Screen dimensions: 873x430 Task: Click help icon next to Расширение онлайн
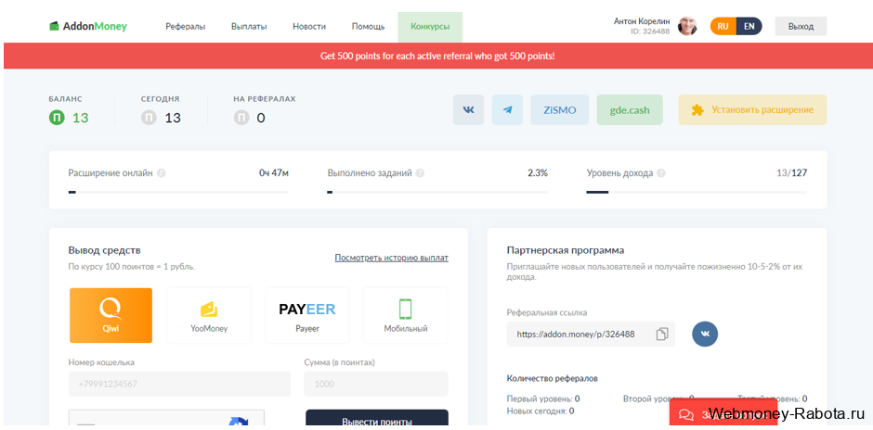(x=161, y=173)
